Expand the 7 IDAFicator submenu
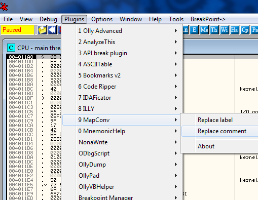258x200 pixels. (x=121, y=98)
